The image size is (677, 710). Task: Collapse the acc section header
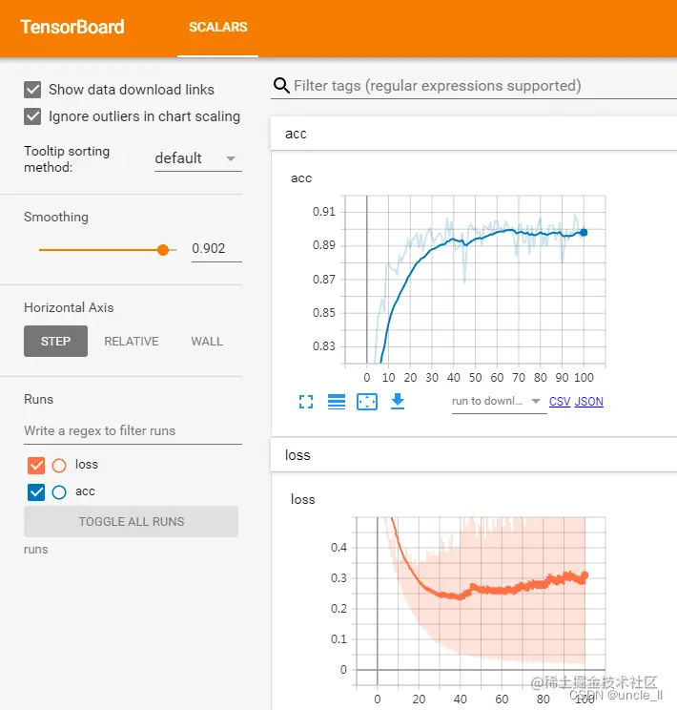pos(473,134)
